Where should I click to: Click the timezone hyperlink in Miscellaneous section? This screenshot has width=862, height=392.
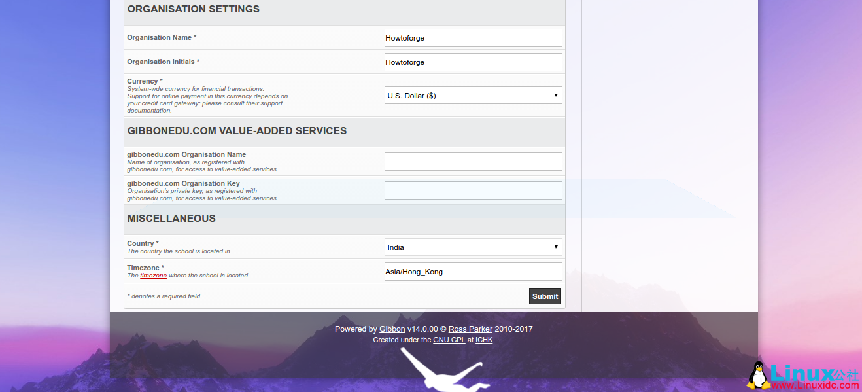[x=153, y=275]
